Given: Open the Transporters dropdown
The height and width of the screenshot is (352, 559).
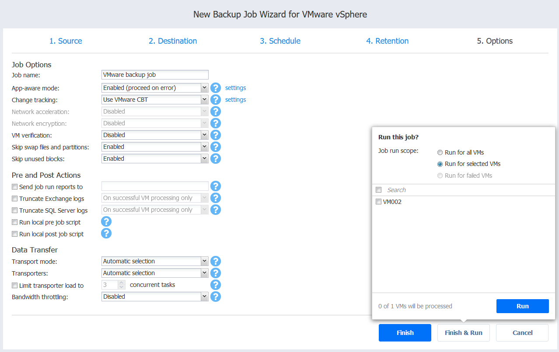Looking at the screenshot, I should click(155, 273).
